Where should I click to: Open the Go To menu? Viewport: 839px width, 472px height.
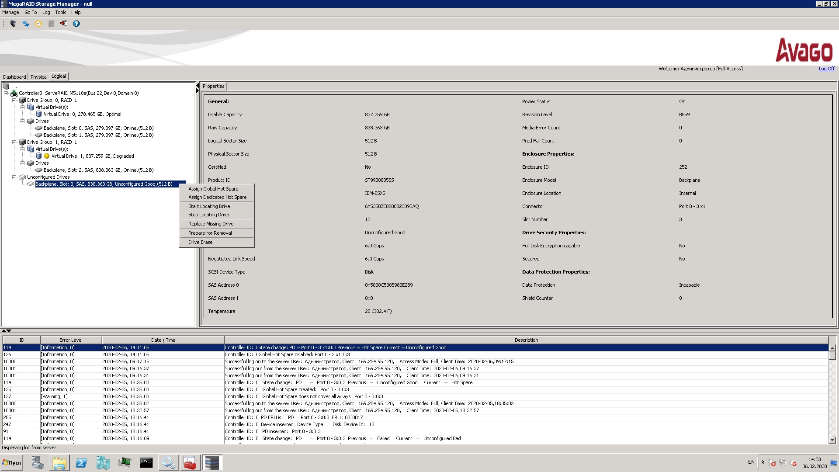click(x=31, y=12)
